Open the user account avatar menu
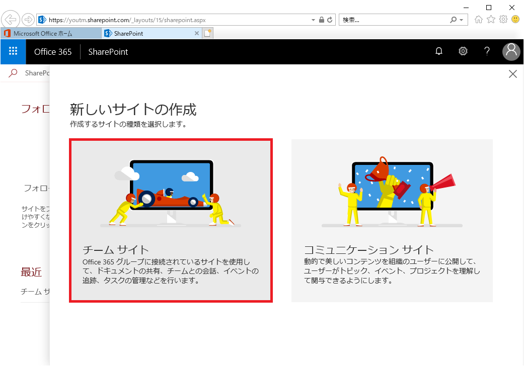 coord(511,51)
